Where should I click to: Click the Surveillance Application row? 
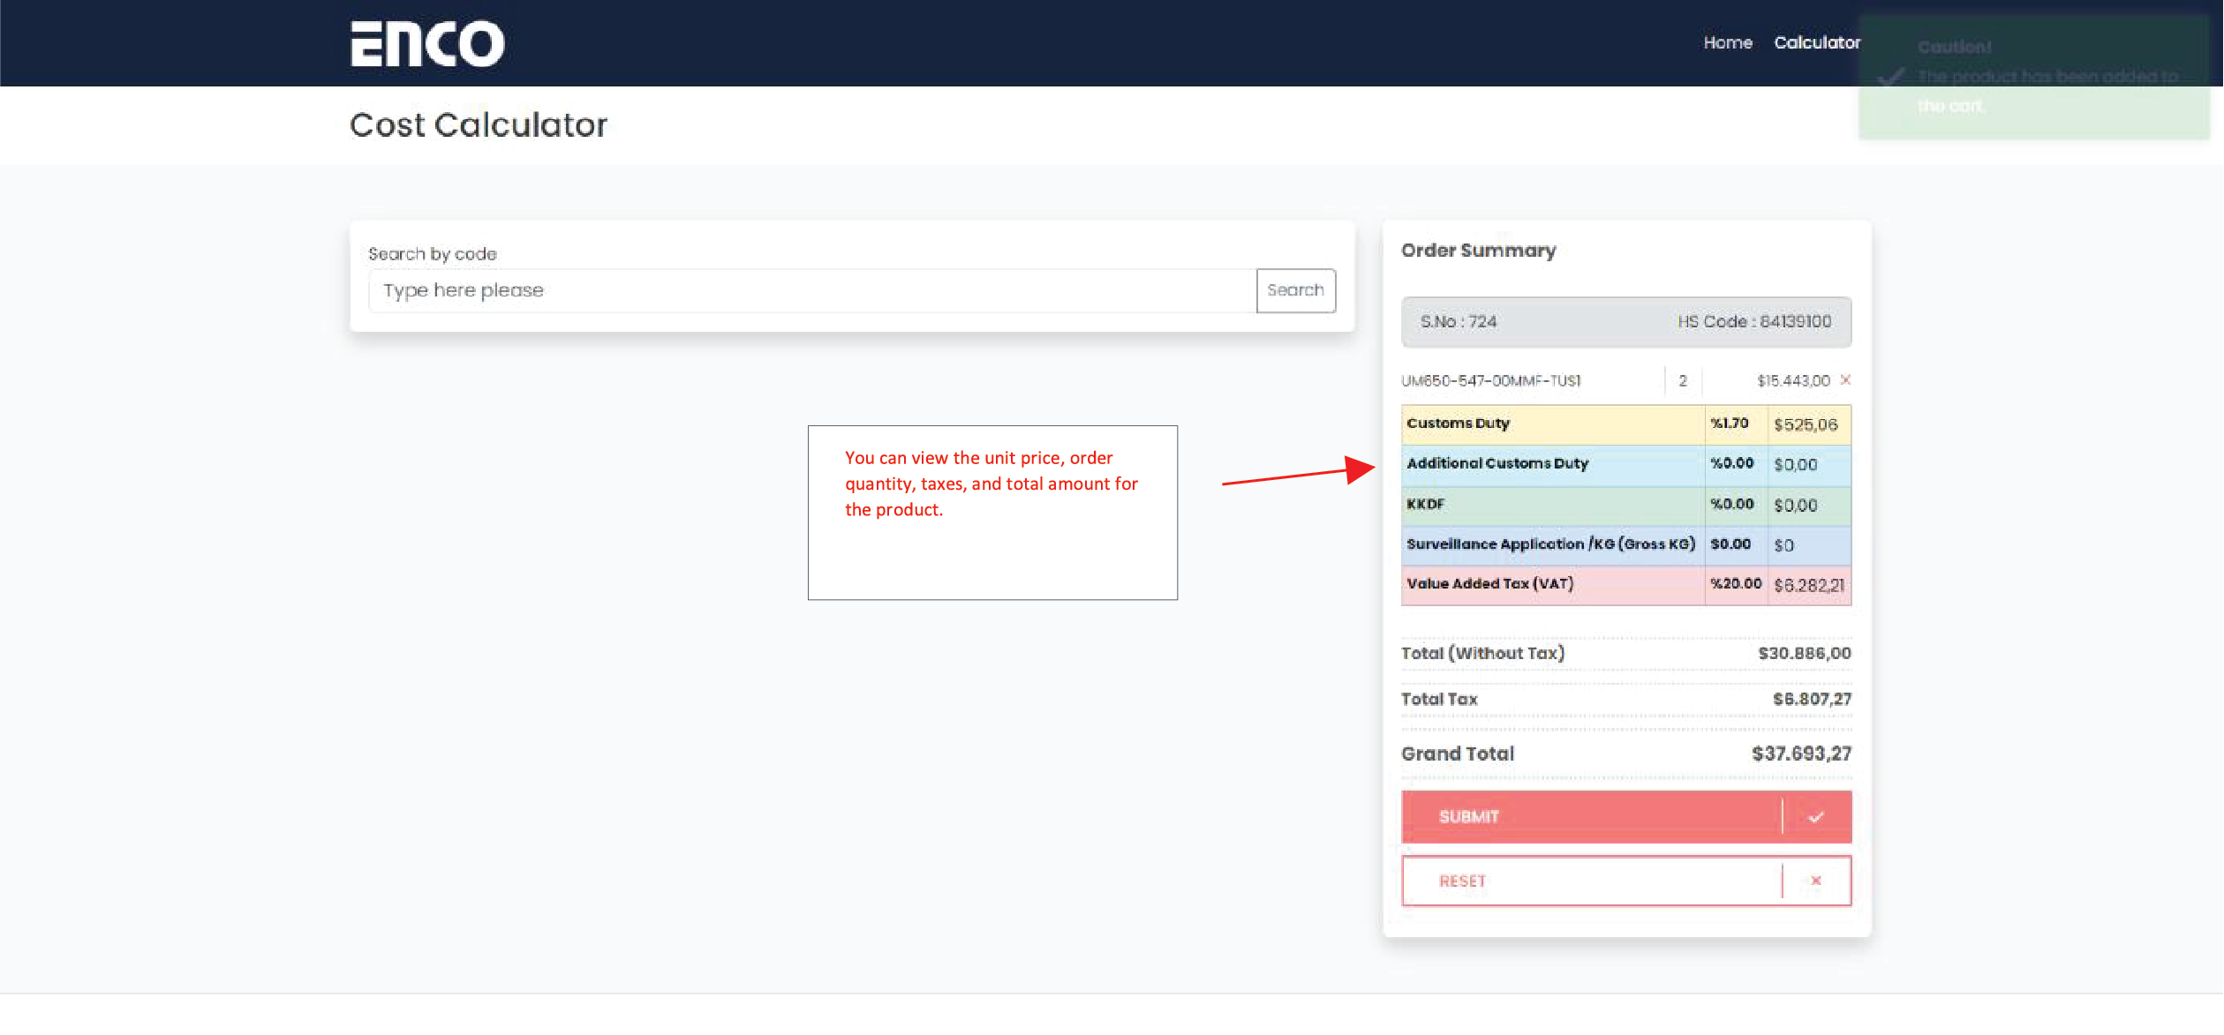[1550, 544]
